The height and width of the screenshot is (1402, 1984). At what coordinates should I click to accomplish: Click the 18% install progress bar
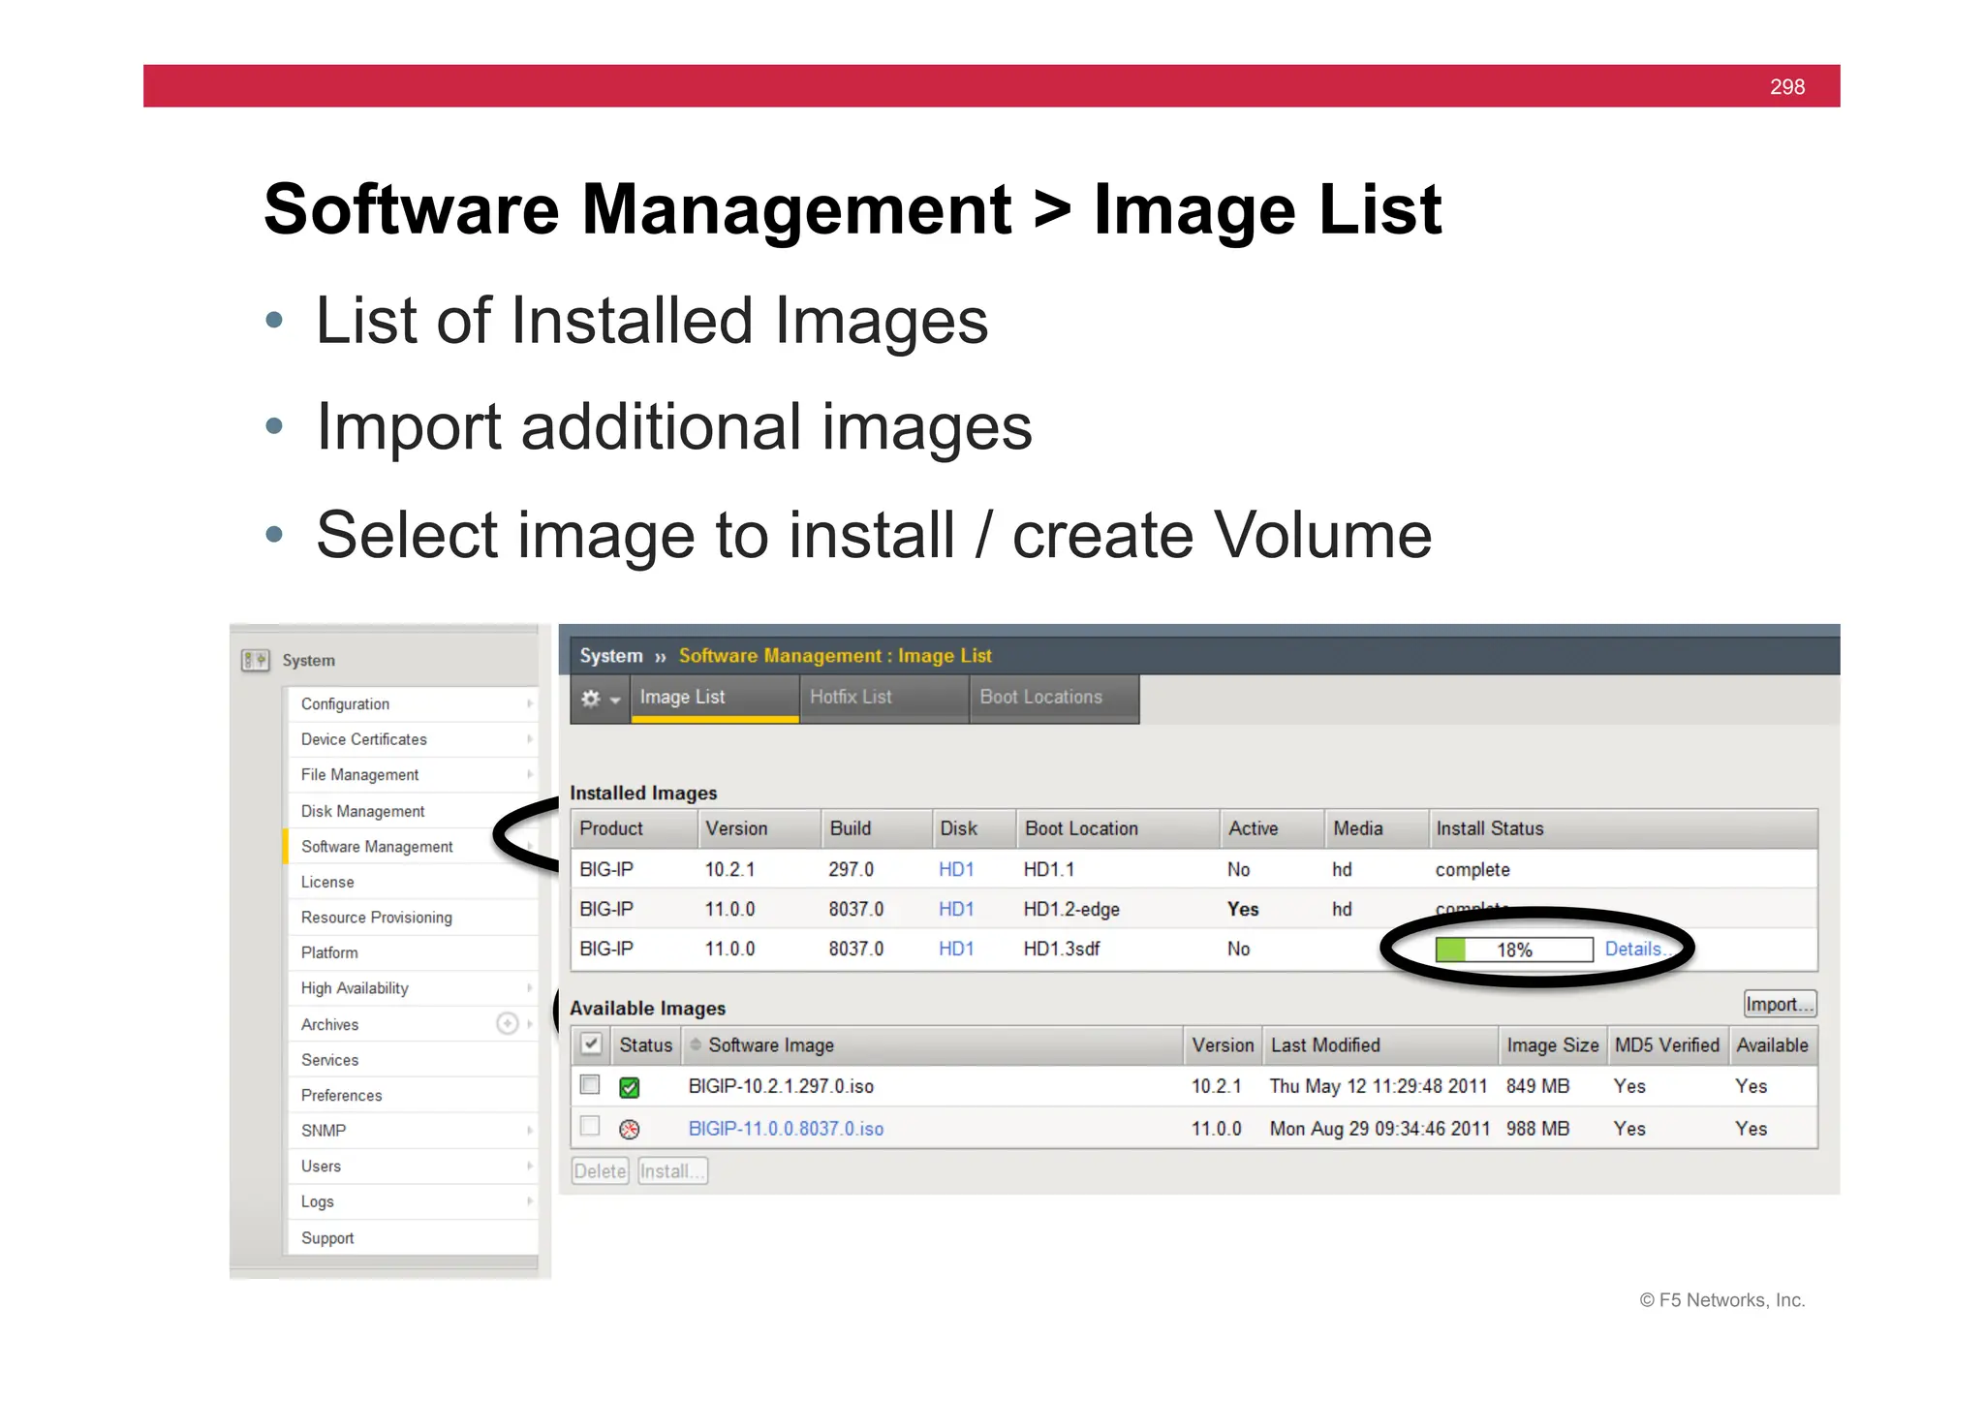click(1514, 950)
